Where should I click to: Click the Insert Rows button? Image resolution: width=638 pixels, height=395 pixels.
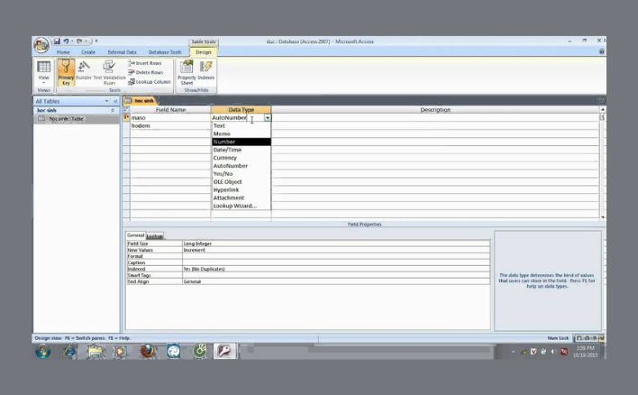(x=148, y=63)
